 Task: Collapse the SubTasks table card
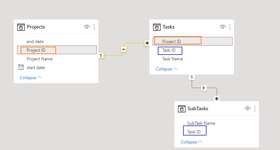pyautogui.click(x=191, y=142)
